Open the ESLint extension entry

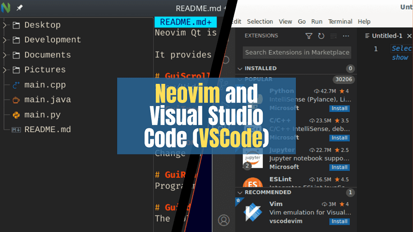tap(296, 181)
